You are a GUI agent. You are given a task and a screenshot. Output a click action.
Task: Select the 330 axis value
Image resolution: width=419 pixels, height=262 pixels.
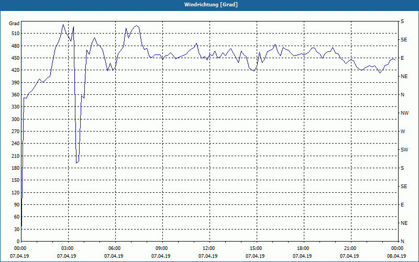click(16, 107)
